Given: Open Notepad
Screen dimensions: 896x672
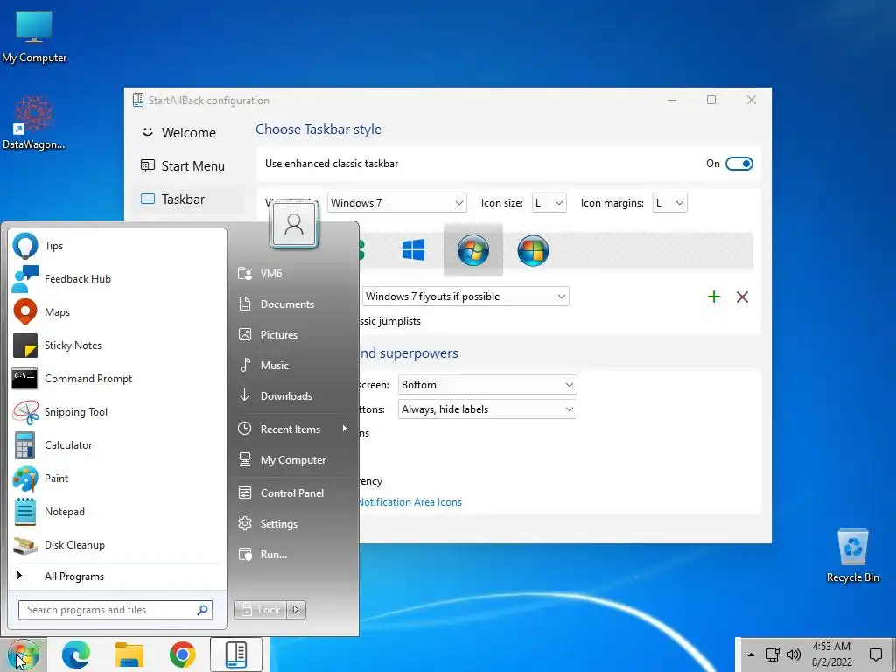Looking at the screenshot, I should 117,511.
